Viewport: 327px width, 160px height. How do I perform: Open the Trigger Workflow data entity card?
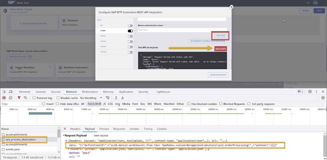[x=30, y=70]
